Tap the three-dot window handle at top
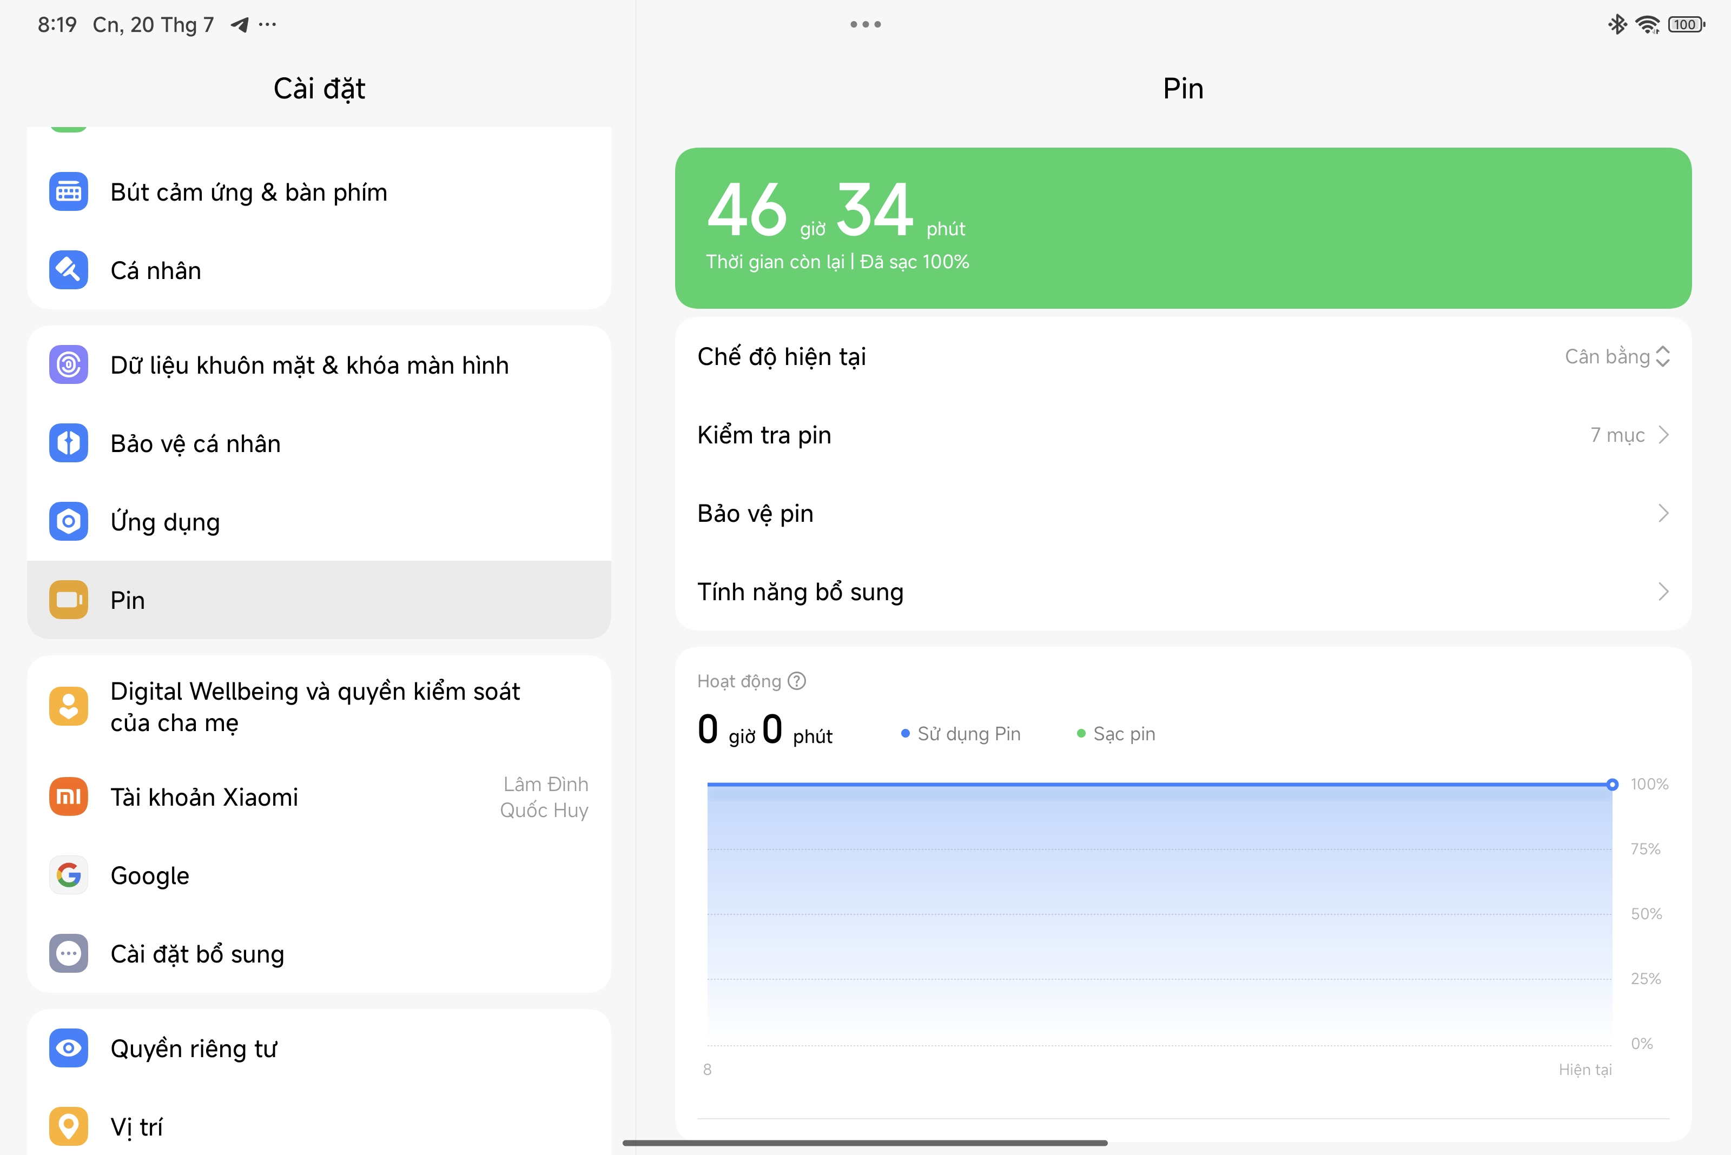The width and height of the screenshot is (1731, 1155). [x=866, y=24]
